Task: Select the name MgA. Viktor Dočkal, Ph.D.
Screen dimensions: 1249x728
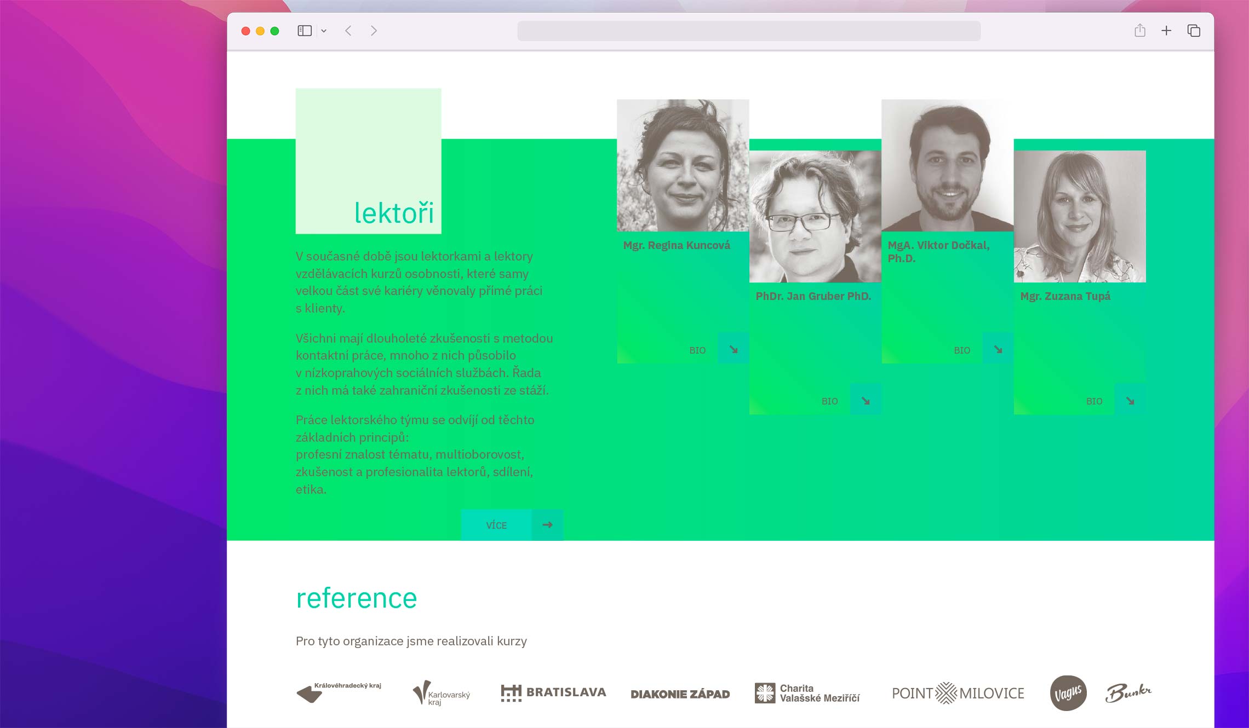Action: click(939, 252)
